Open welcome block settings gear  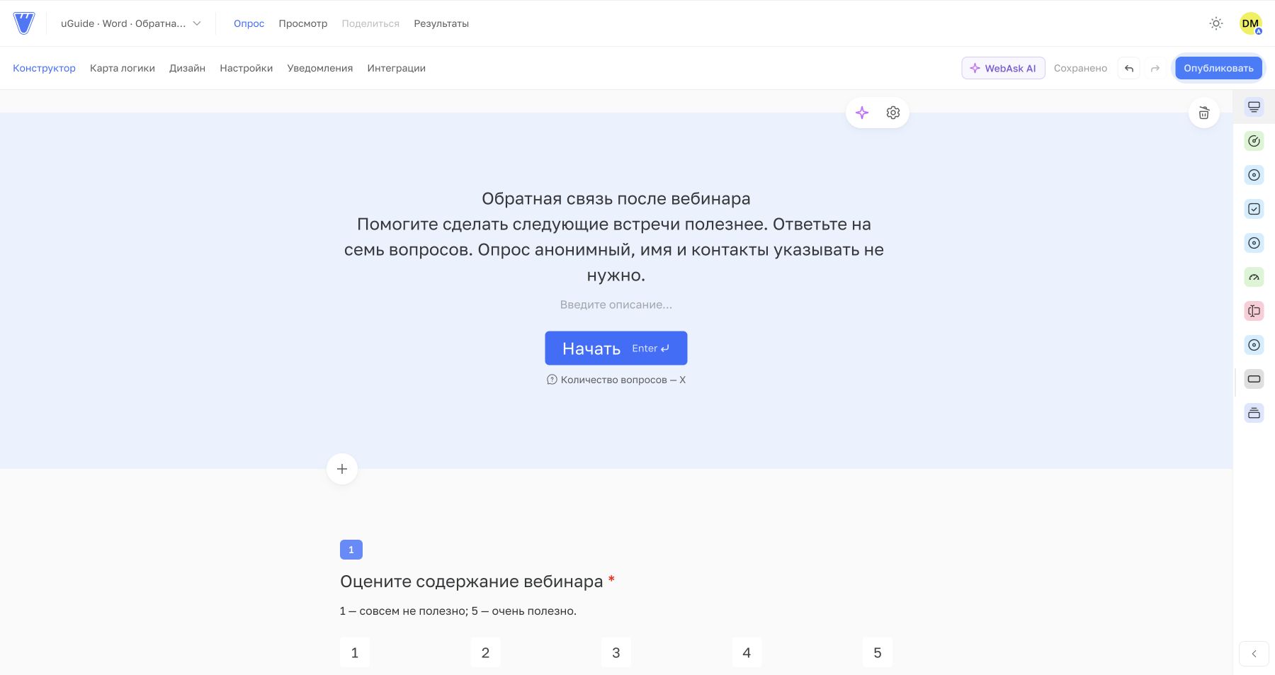click(x=893, y=113)
